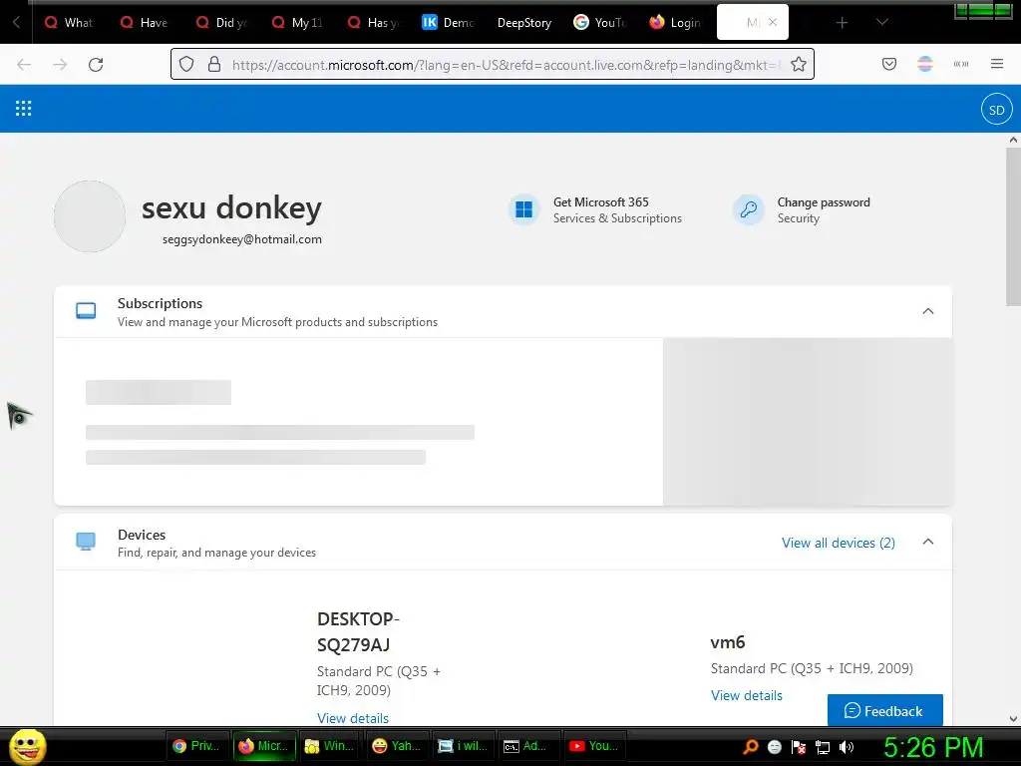
Task: Click the Subscriptions laptop icon
Action: click(86, 311)
